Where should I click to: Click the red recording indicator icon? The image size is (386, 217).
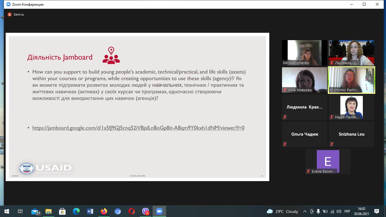point(10,14)
